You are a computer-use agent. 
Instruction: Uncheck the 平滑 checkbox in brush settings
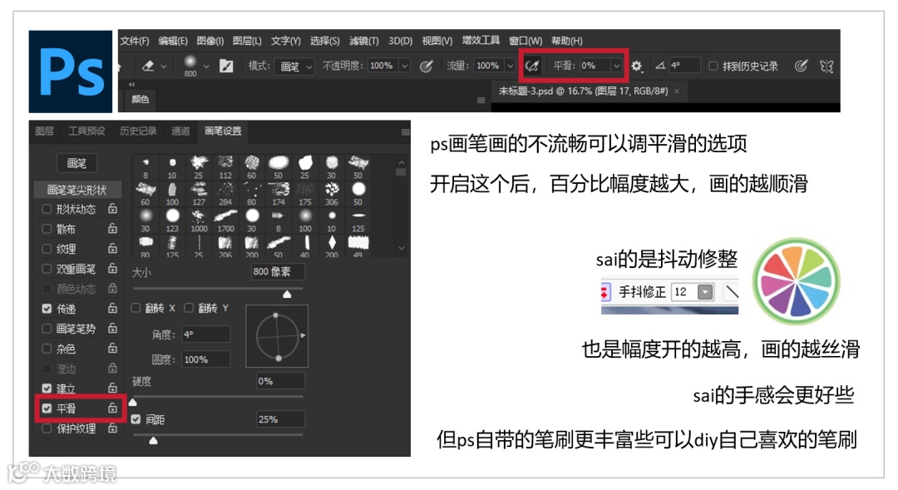pos(47,408)
